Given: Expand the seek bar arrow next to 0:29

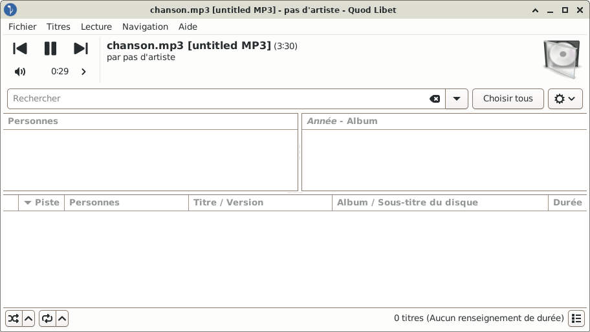Looking at the screenshot, I should (83, 71).
